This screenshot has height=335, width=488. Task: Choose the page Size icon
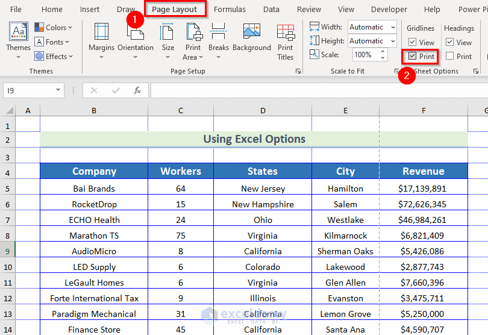pos(168,37)
